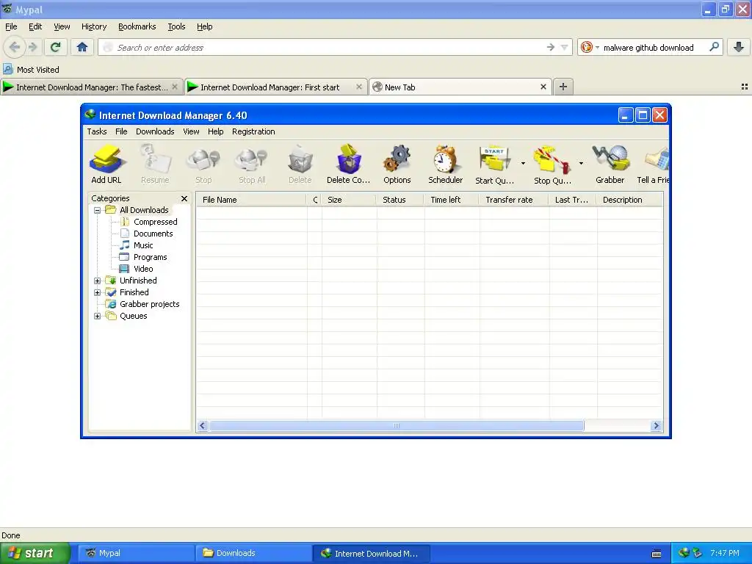Switch to The fastest... browser tab

tap(92, 87)
